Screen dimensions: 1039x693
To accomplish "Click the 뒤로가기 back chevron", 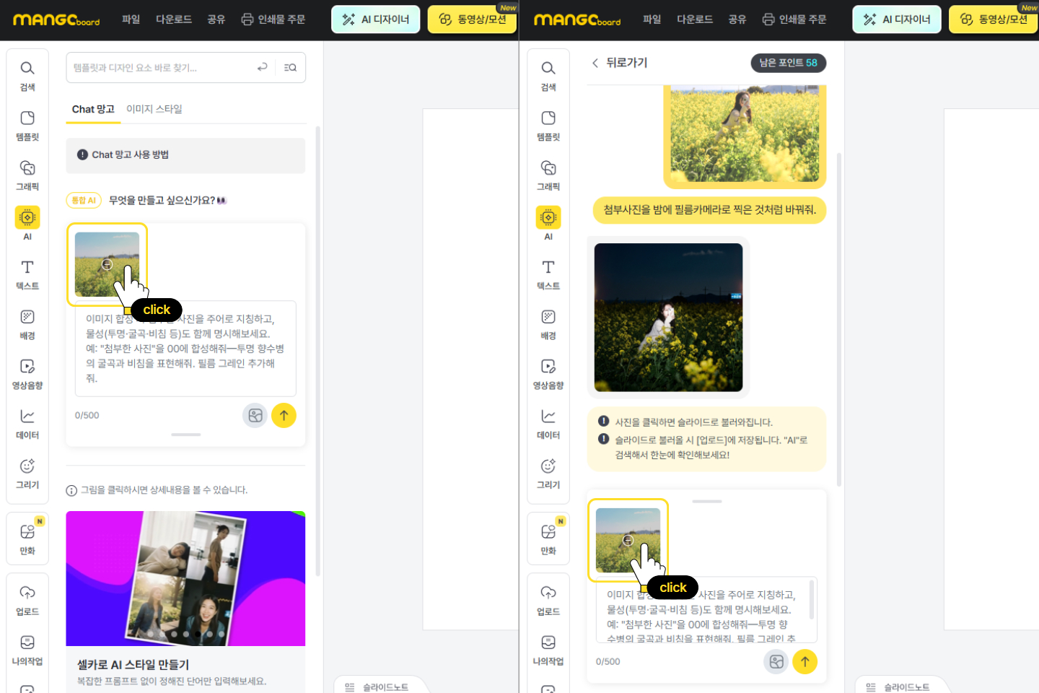I will 595,63.
